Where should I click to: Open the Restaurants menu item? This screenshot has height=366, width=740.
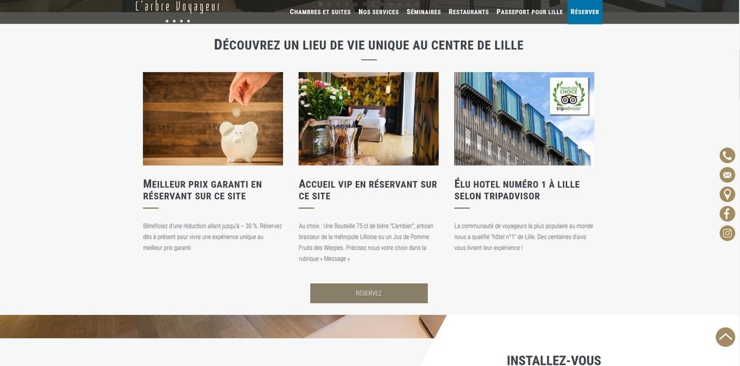click(x=469, y=12)
